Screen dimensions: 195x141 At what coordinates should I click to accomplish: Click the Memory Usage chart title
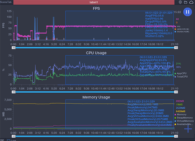click(96, 97)
